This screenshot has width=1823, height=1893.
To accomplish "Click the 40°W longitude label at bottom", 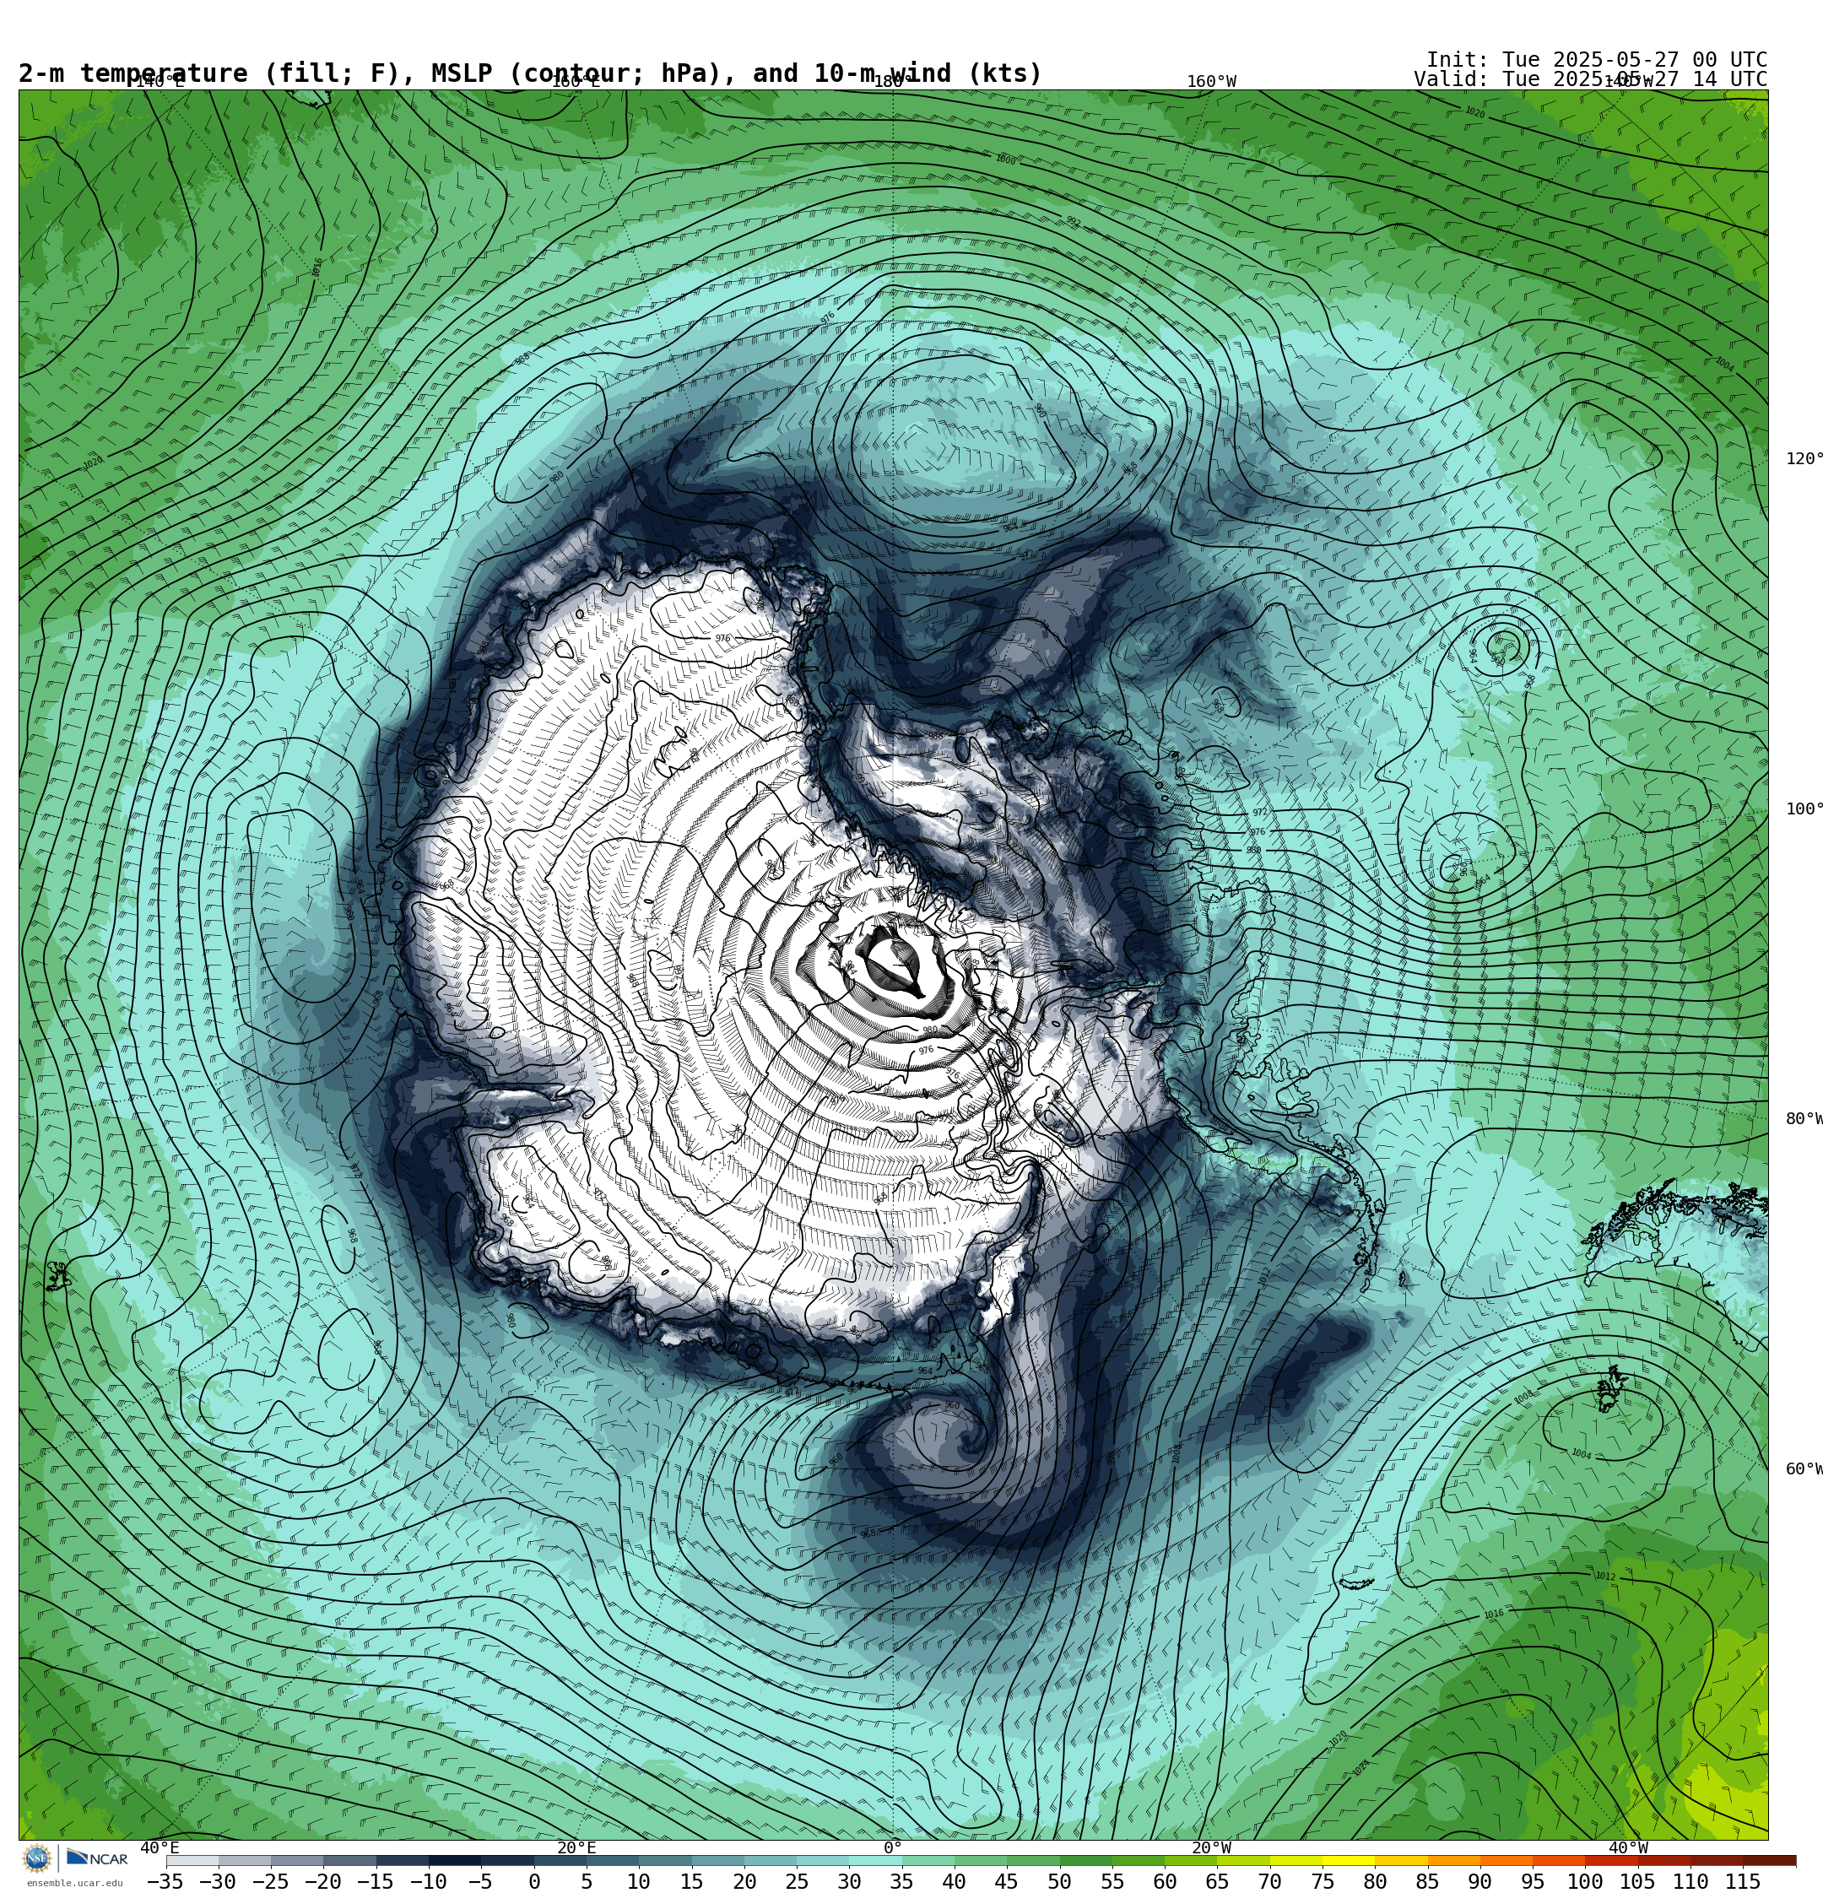I will pos(1628,1847).
